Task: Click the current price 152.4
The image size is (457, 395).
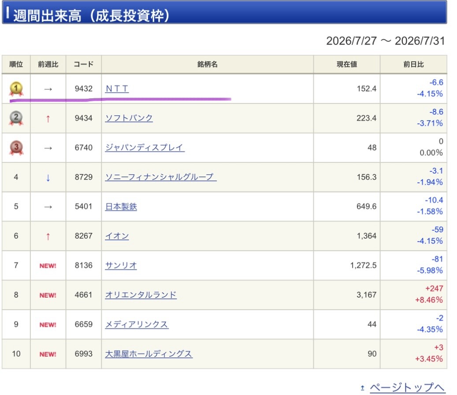Action: point(367,89)
